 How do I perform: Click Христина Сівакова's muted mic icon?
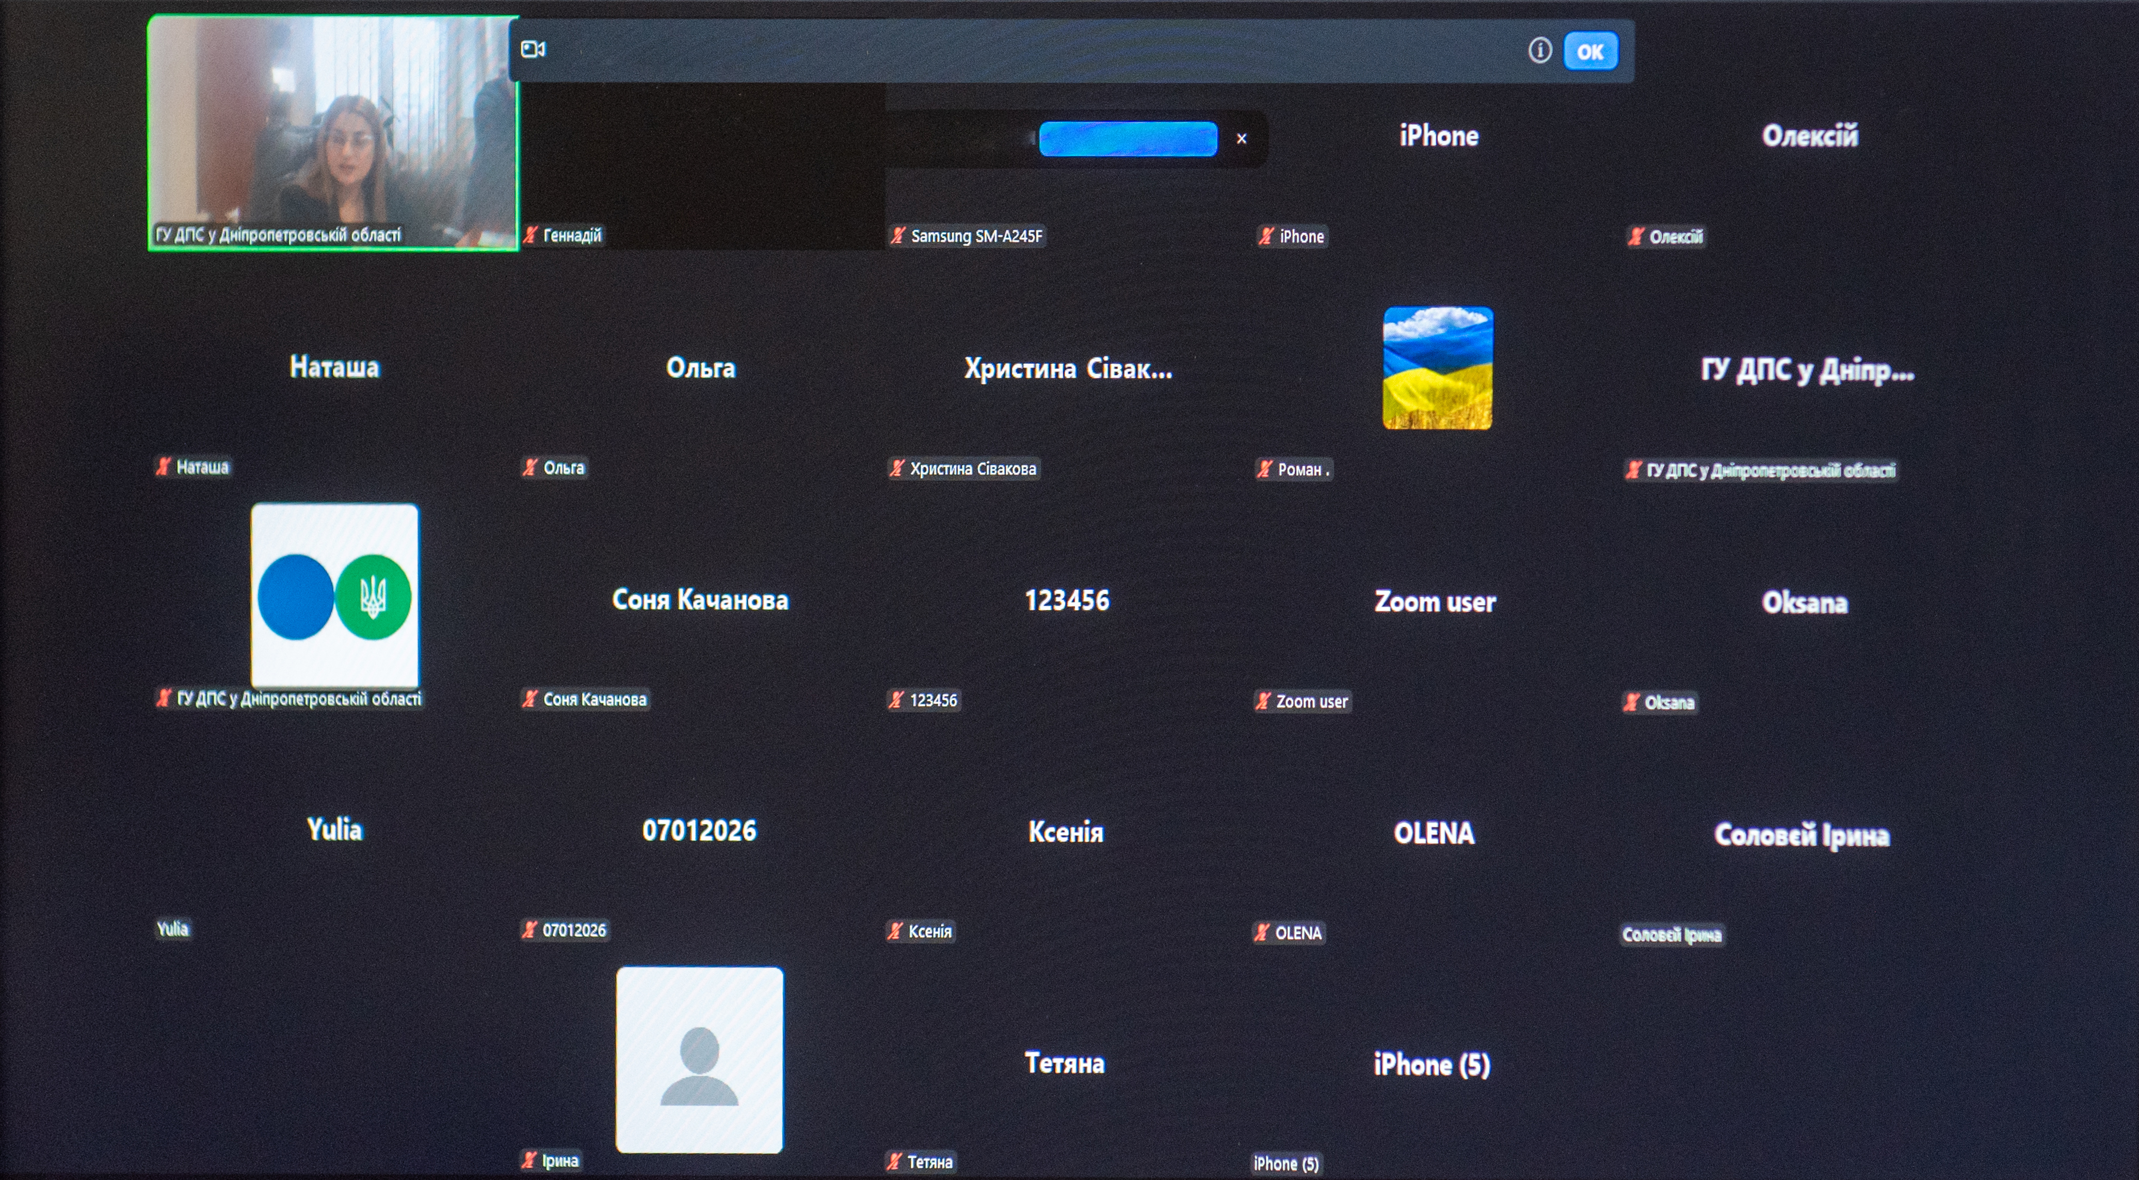point(897,468)
